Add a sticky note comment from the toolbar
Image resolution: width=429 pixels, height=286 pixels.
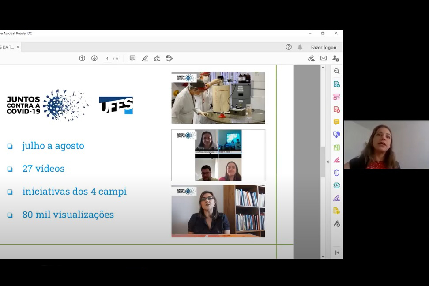pyautogui.click(x=132, y=58)
